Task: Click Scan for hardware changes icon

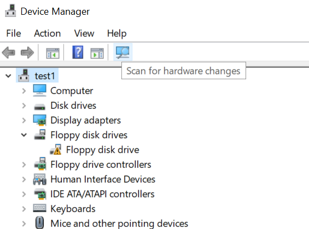Action: pos(123,52)
